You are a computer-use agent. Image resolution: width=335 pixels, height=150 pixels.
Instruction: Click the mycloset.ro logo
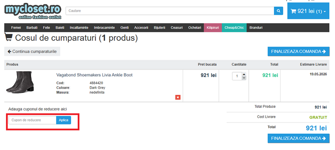(x=33, y=11)
